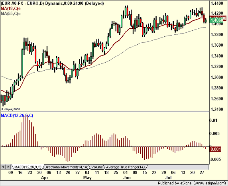The width and height of the screenshot is (228, 186).
Task: Click the green 1.4068 current price tag
Action: click(x=216, y=20)
